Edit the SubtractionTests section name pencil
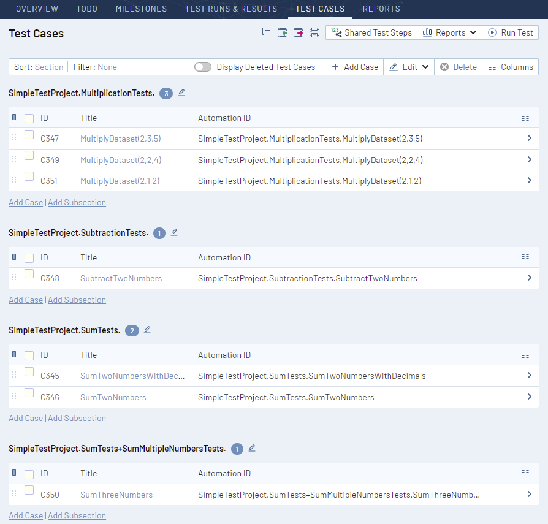This screenshot has width=548, height=524. click(174, 232)
